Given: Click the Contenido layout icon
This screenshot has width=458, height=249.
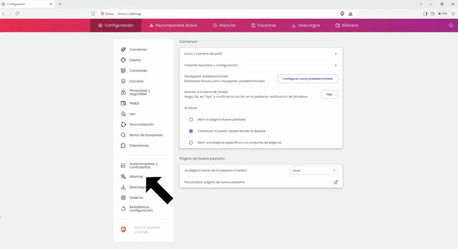Looking at the screenshot, I should (x=123, y=70).
